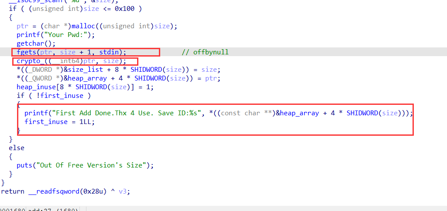Click the else keyword
This screenshot has width=447, height=211.
point(17,148)
